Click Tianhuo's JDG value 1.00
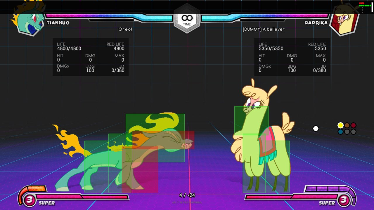This screenshot has height=210, width=374. click(90, 71)
